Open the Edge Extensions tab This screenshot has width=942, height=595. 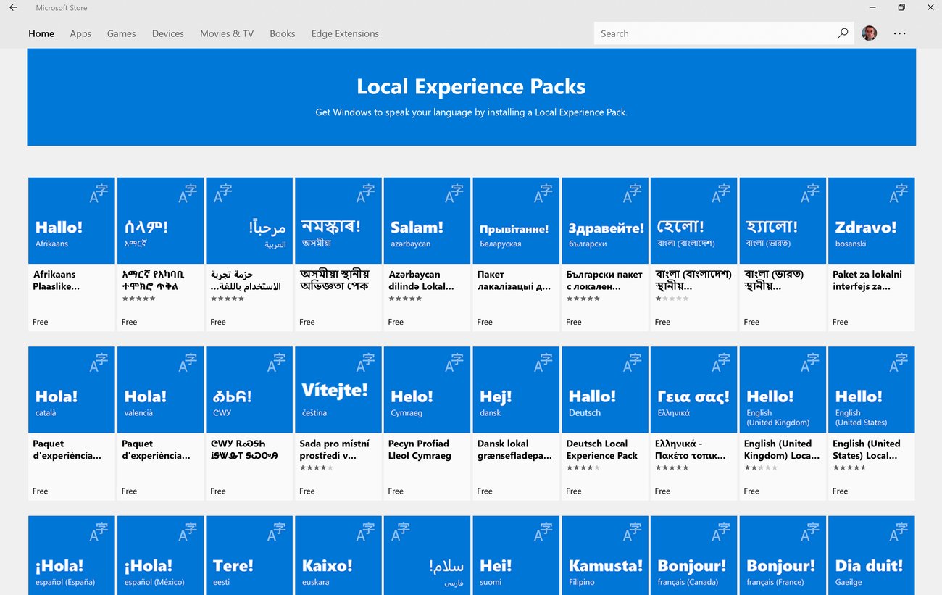tap(345, 33)
